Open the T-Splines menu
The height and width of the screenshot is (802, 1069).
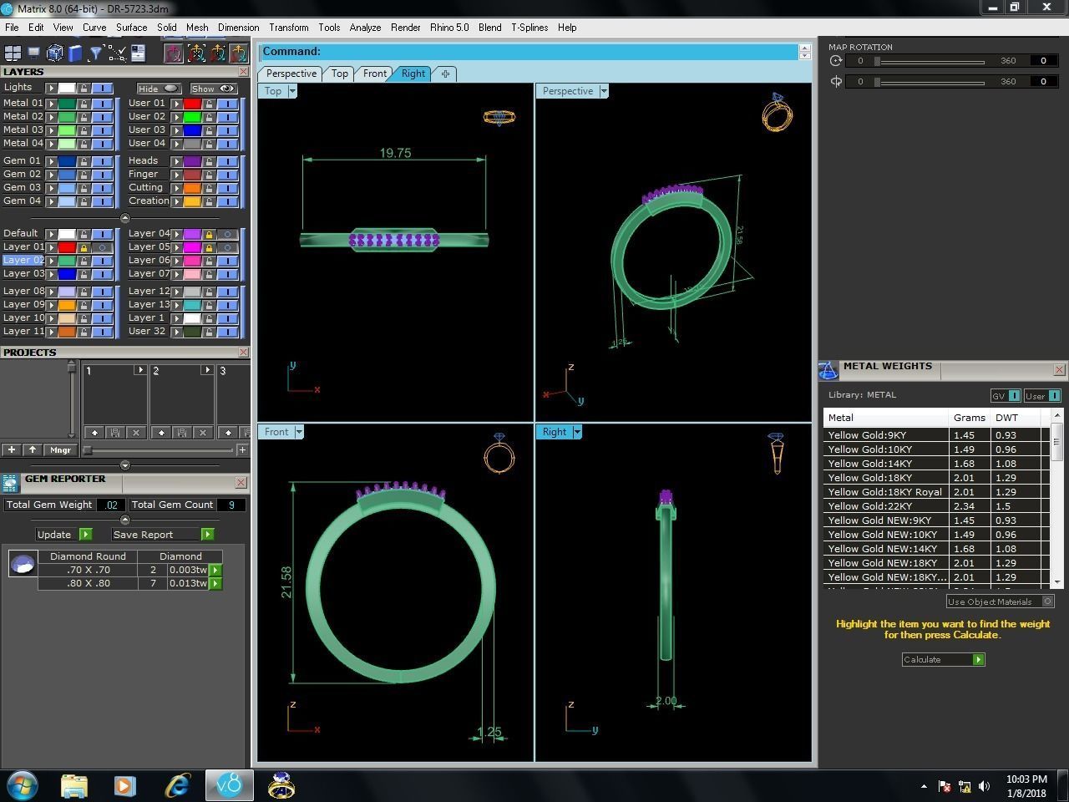point(529,28)
